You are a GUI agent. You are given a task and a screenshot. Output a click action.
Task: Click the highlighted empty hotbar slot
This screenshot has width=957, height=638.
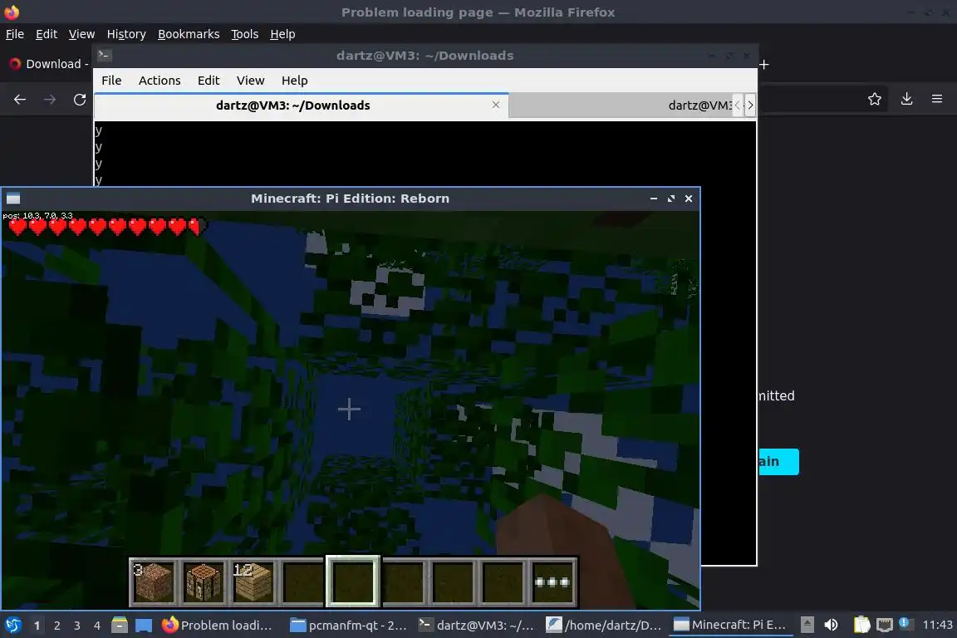click(353, 582)
